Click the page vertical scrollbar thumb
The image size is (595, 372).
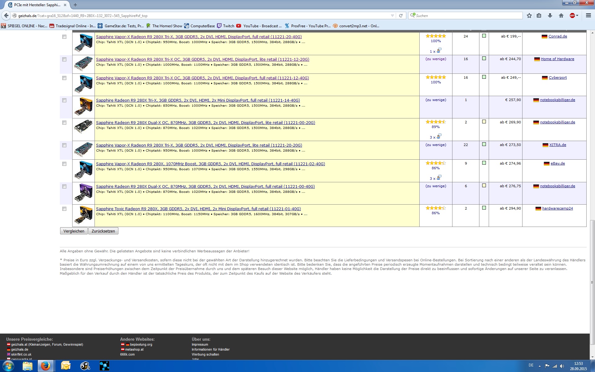592,282
